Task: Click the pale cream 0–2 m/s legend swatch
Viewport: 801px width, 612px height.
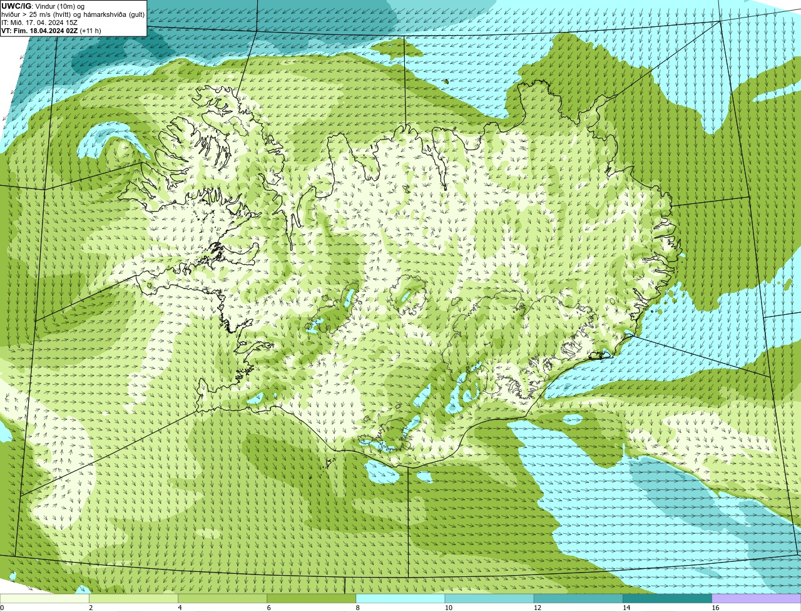Action: click(x=44, y=598)
